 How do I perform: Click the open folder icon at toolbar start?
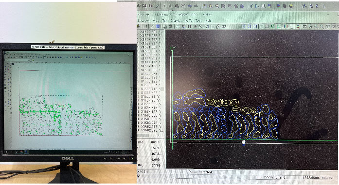tap(138, 26)
